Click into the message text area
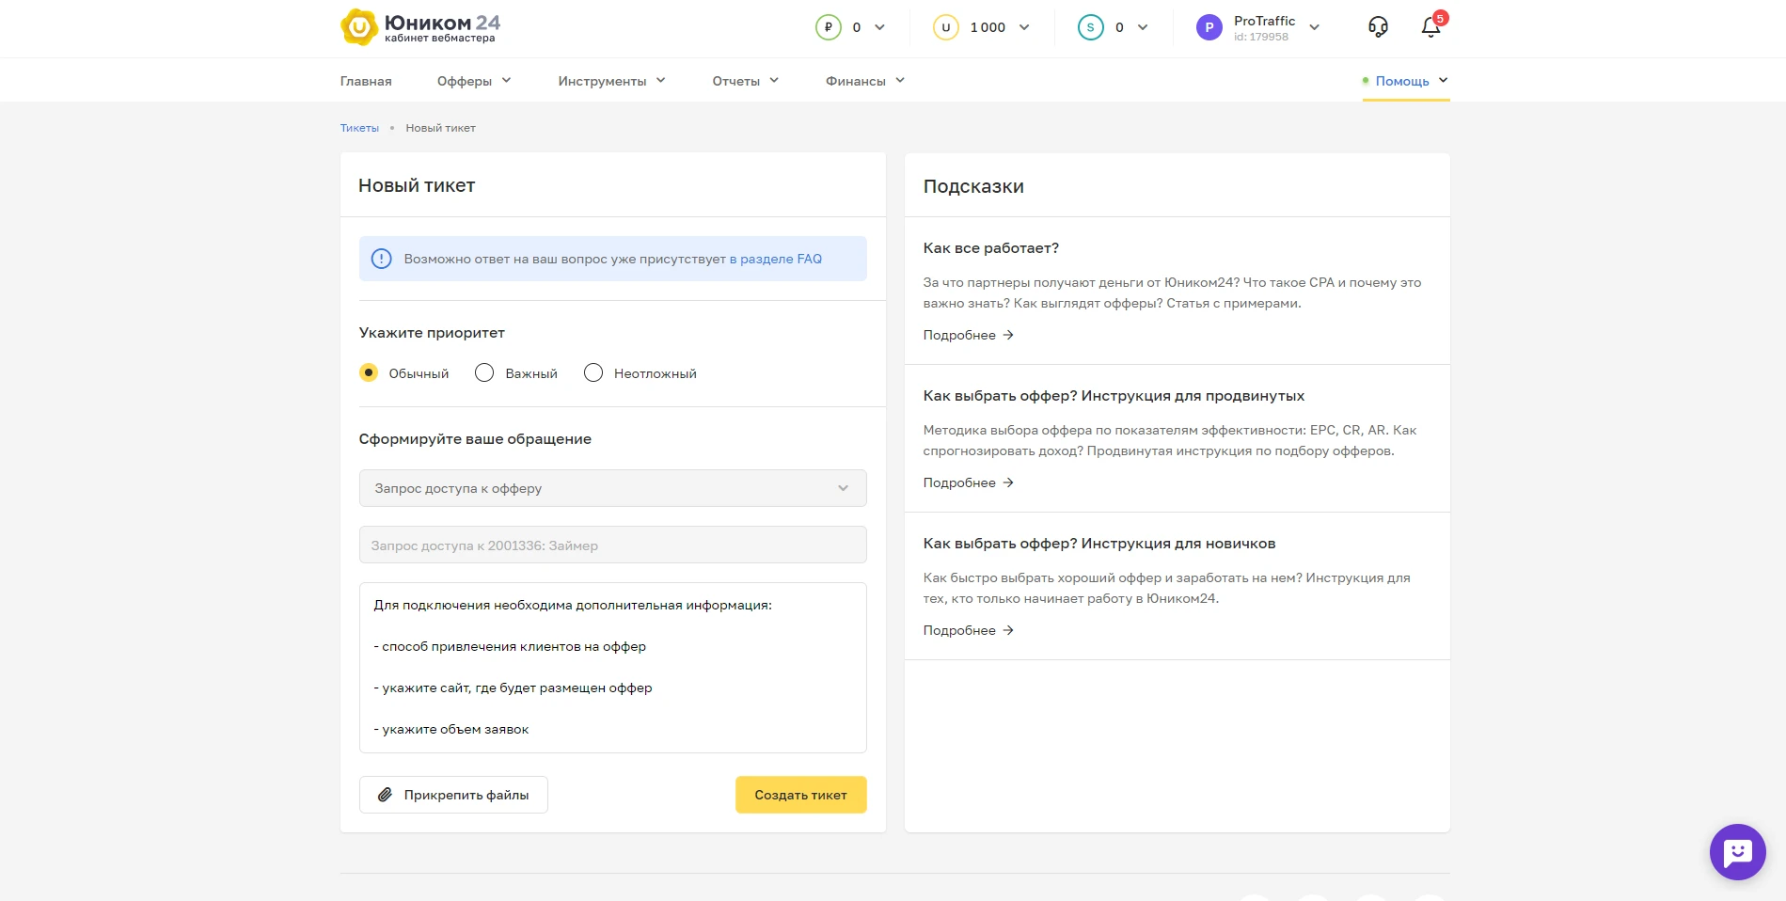Image resolution: width=1786 pixels, height=901 pixels. point(613,668)
